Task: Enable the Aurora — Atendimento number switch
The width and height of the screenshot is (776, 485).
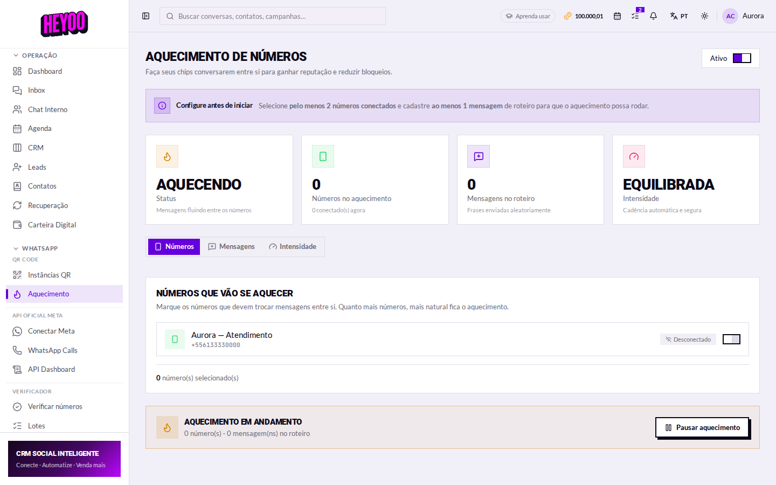Action: [731, 339]
